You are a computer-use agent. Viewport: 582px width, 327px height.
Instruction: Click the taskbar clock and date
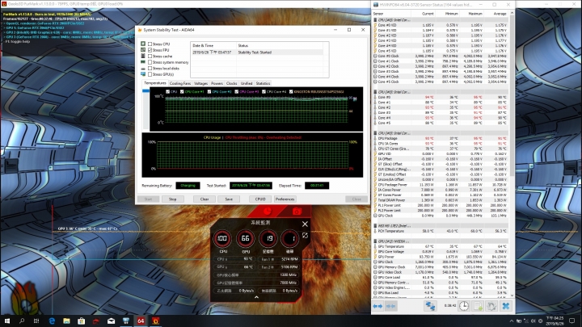pyautogui.click(x=554, y=321)
